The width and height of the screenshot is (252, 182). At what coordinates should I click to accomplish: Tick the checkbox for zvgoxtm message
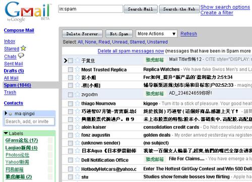(71, 95)
